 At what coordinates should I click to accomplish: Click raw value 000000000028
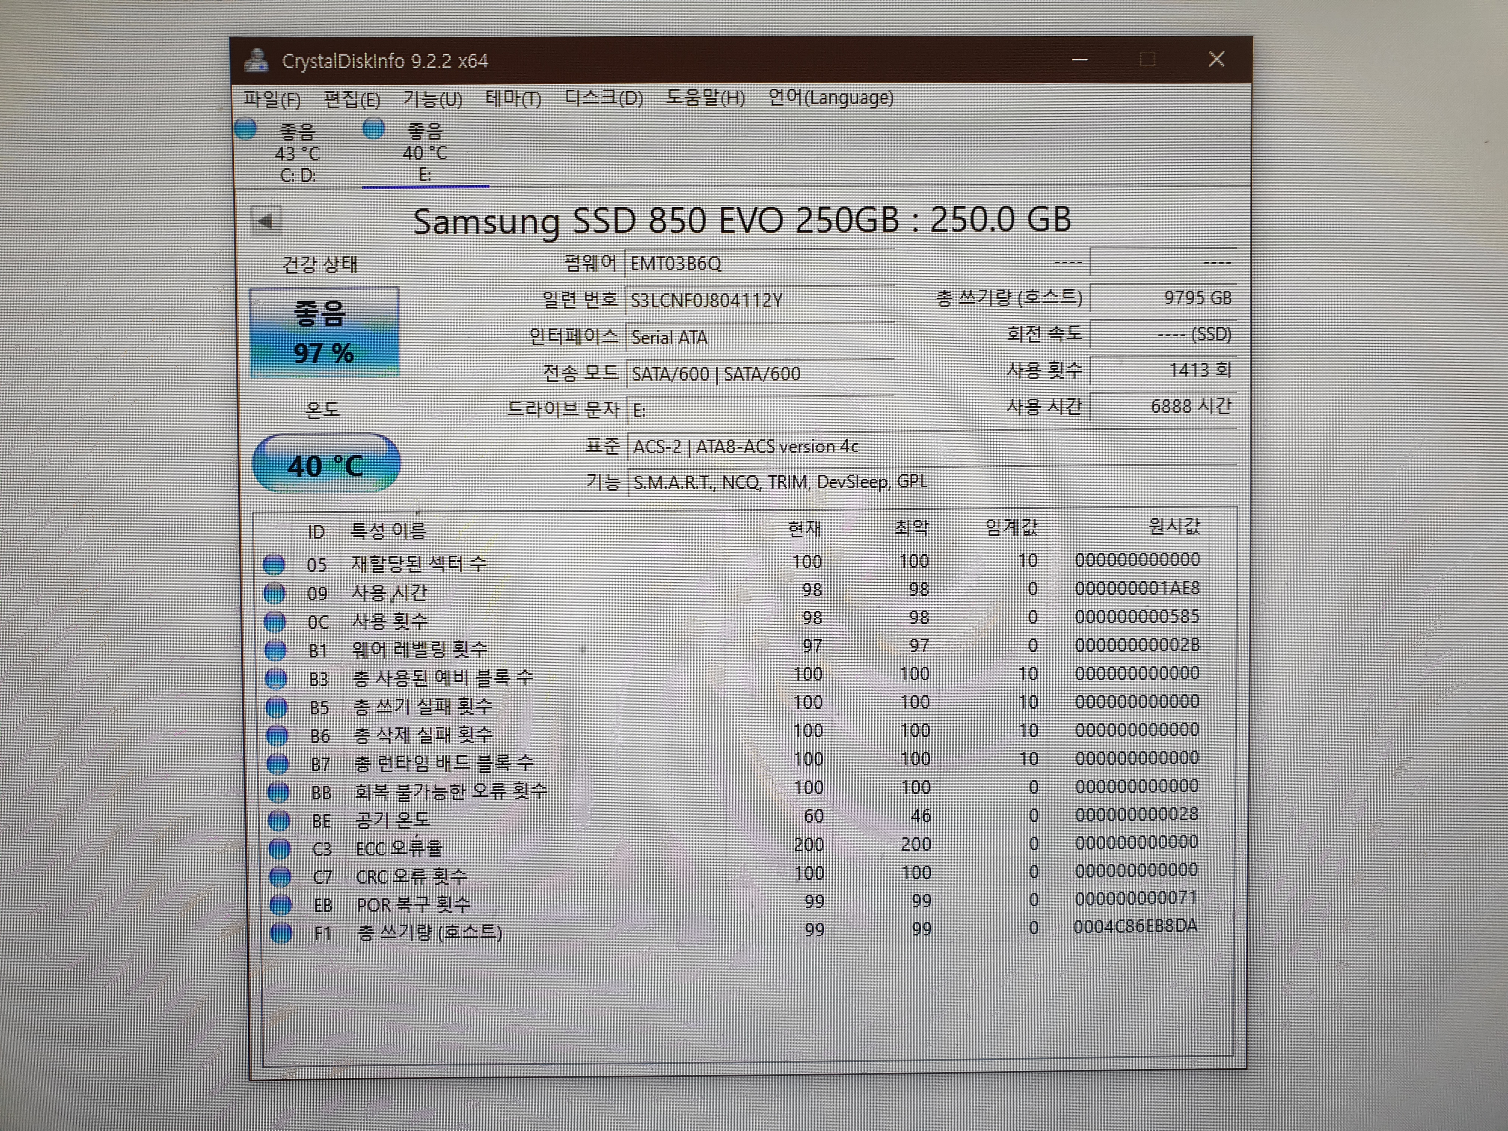pos(1137,814)
